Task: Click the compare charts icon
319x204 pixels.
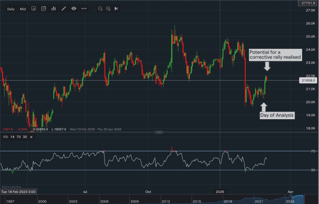Action: 43,9
